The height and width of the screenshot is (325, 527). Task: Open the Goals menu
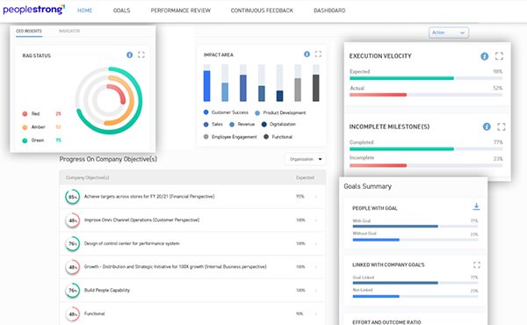click(122, 11)
